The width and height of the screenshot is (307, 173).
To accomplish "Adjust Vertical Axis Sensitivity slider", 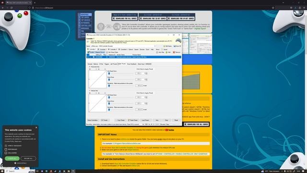I will [x=109, y=110].
